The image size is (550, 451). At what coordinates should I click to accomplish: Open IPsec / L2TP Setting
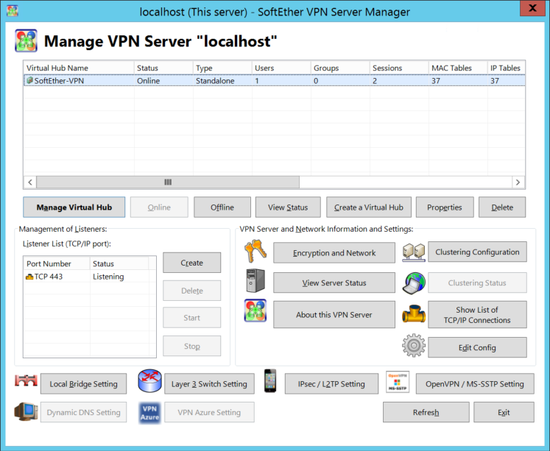tap(331, 384)
